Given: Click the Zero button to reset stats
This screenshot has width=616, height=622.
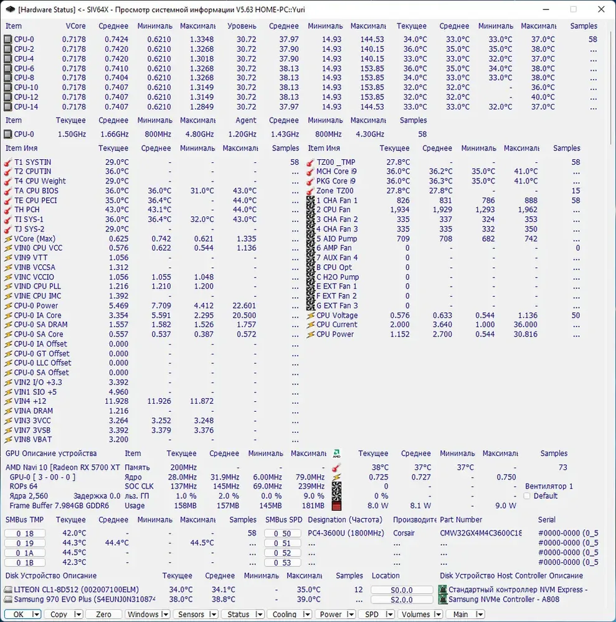Looking at the screenshot, I should [103, 614].
